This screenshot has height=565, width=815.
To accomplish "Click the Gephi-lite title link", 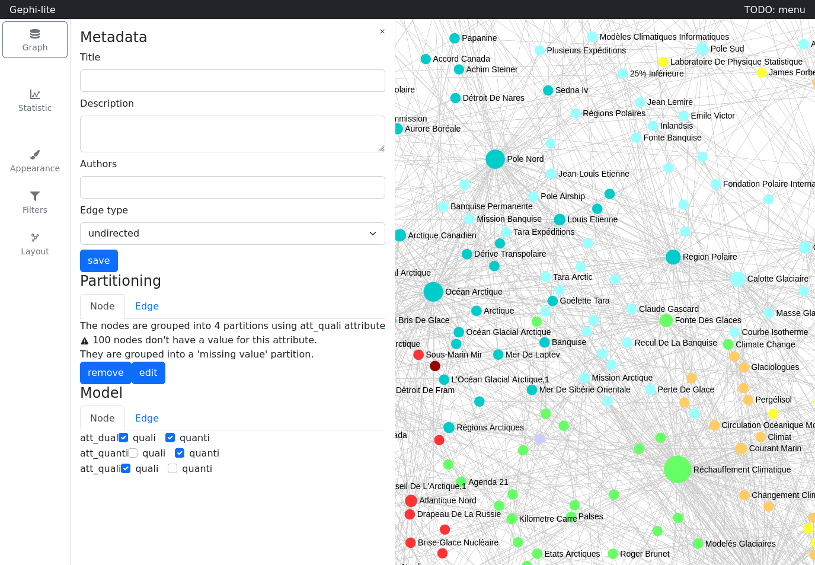I will tap(33, 9).
